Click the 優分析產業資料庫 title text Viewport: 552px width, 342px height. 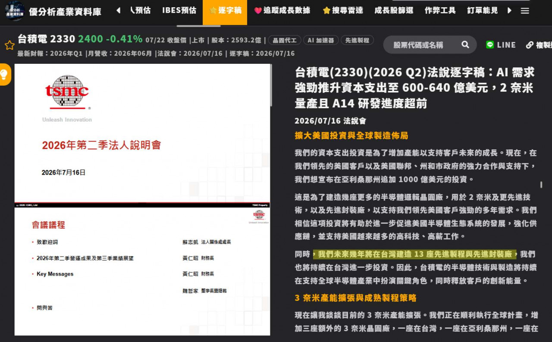[65, 12]
